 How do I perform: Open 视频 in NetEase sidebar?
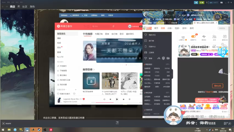[x=59, y=43]
